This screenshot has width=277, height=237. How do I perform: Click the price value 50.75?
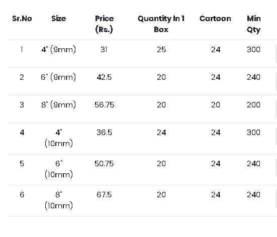point(104,164)
